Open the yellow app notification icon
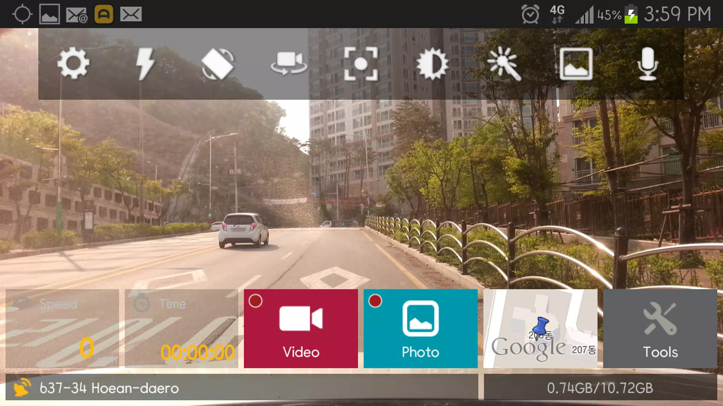This screenshot has width=723, height=406. pyautogui.click(x=104, y=14)
